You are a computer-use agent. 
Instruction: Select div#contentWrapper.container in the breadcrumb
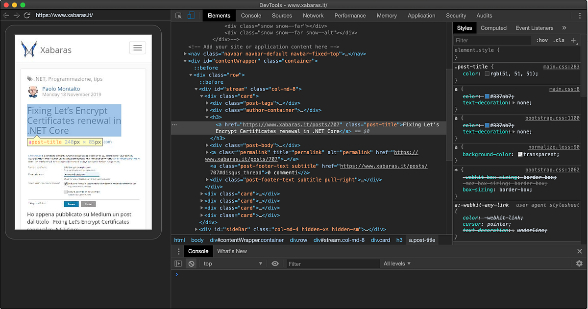pyautogui.click(x=246, y=240)
